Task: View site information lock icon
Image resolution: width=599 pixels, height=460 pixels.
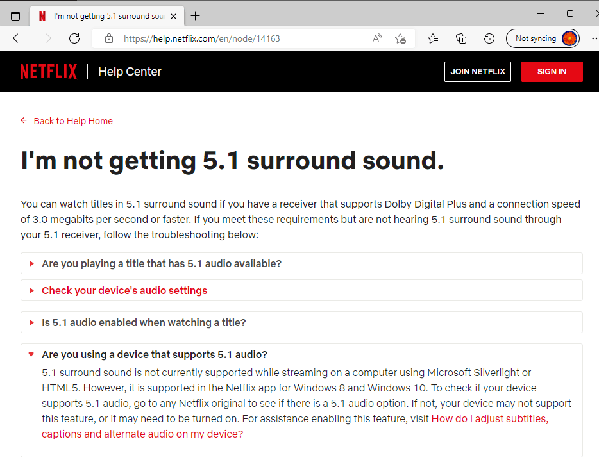Action: pyautogui.click(x=109, y=38)
